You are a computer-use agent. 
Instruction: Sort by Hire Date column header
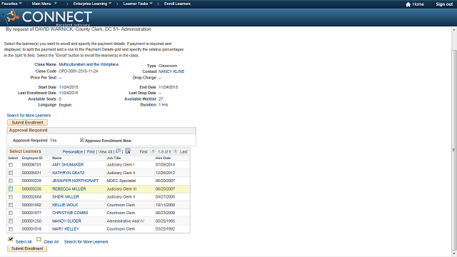pyautogui.click(x=163, y=158)
